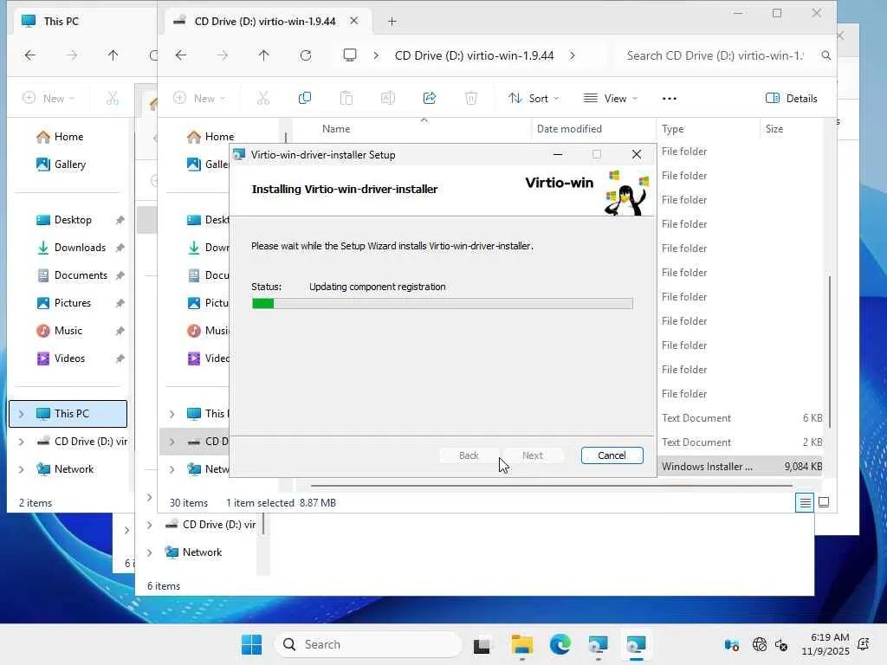This screenshot has height=665, width=887.
Task: Open Task View on the taskbar
Action: [482, 644]
